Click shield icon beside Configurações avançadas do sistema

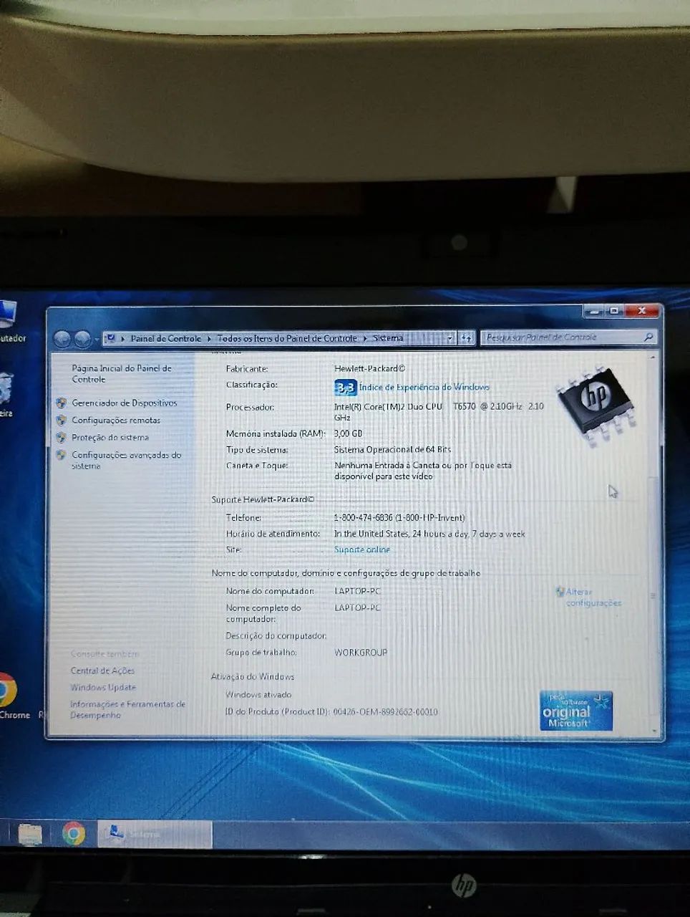point(62,455)
